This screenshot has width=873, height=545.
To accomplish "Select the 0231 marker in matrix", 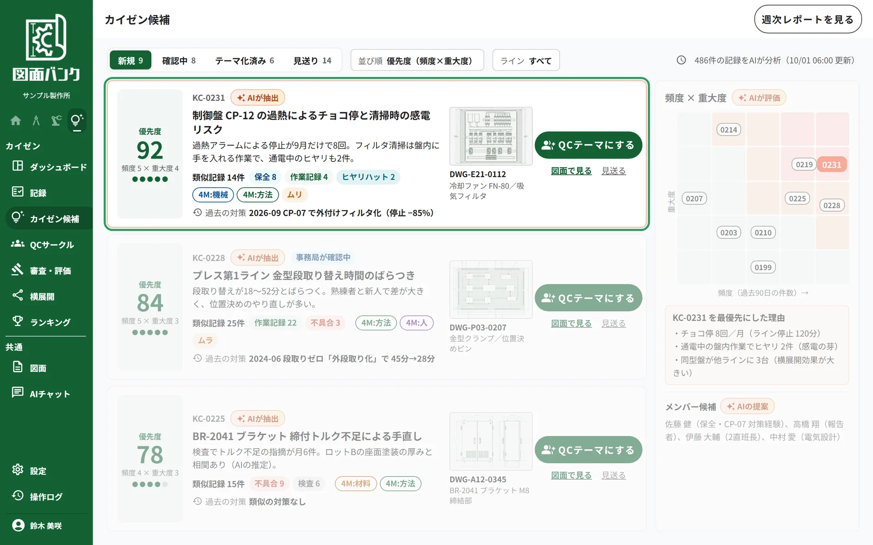I will pyautogui.click(x=832, y=165).
